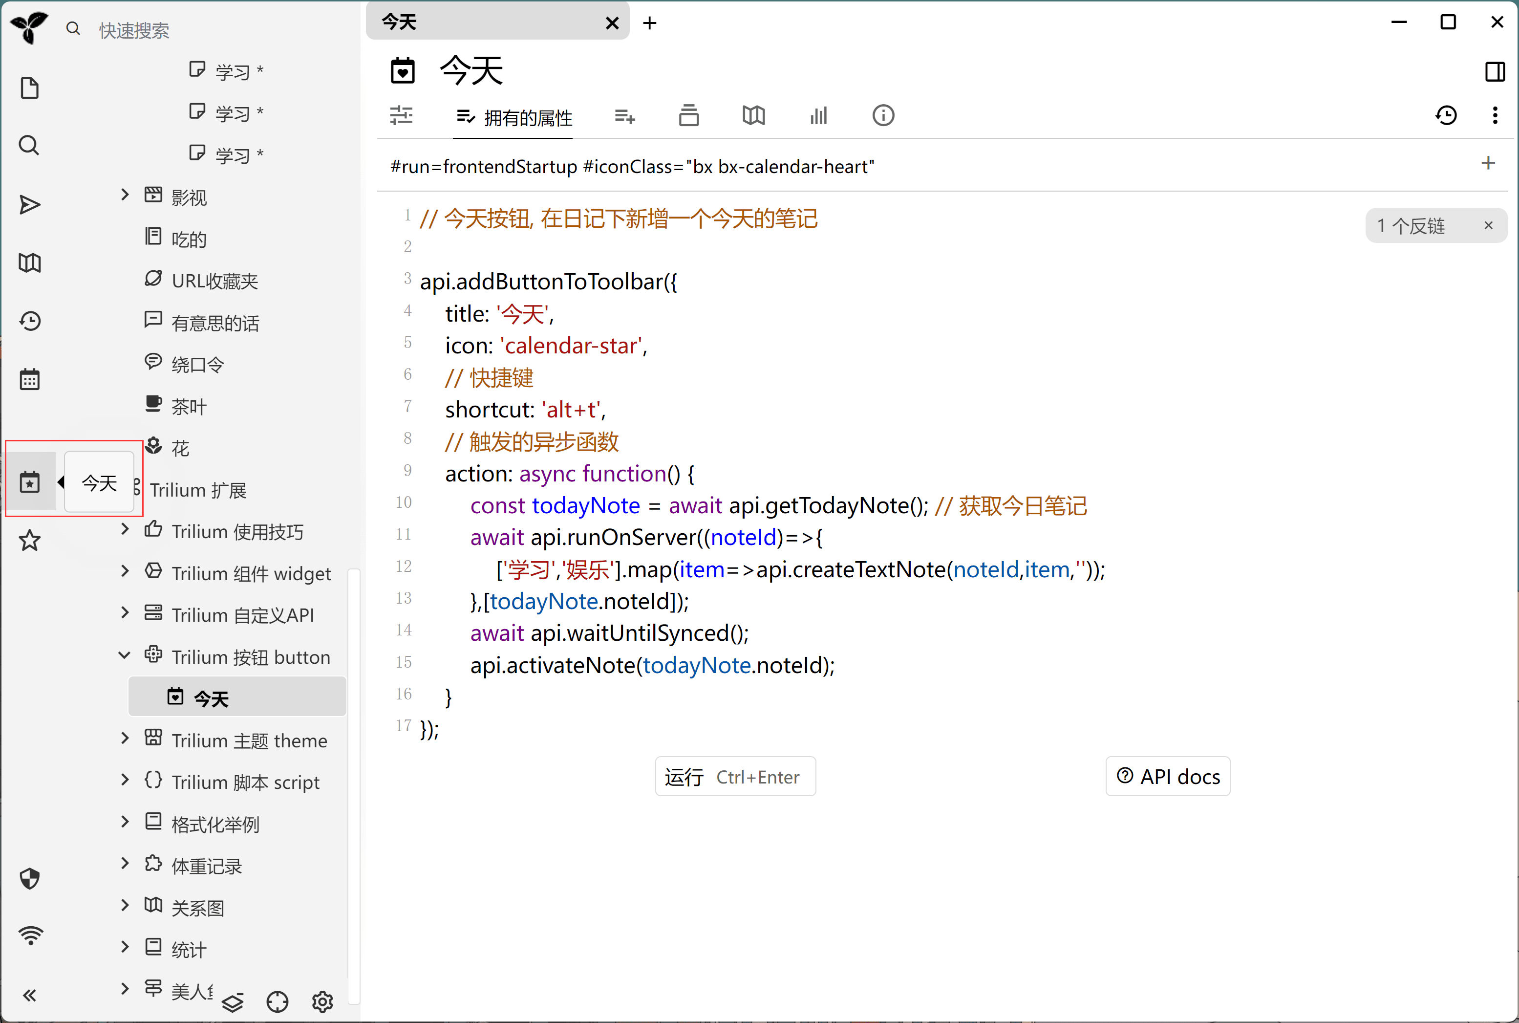Viewport: 1519px width, 1023px height.
Task: Click the star bookmark icon in sidebar
Action: 29,540
